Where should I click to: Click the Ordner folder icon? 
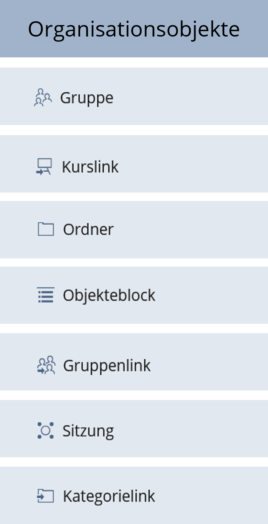pos(47,229)
